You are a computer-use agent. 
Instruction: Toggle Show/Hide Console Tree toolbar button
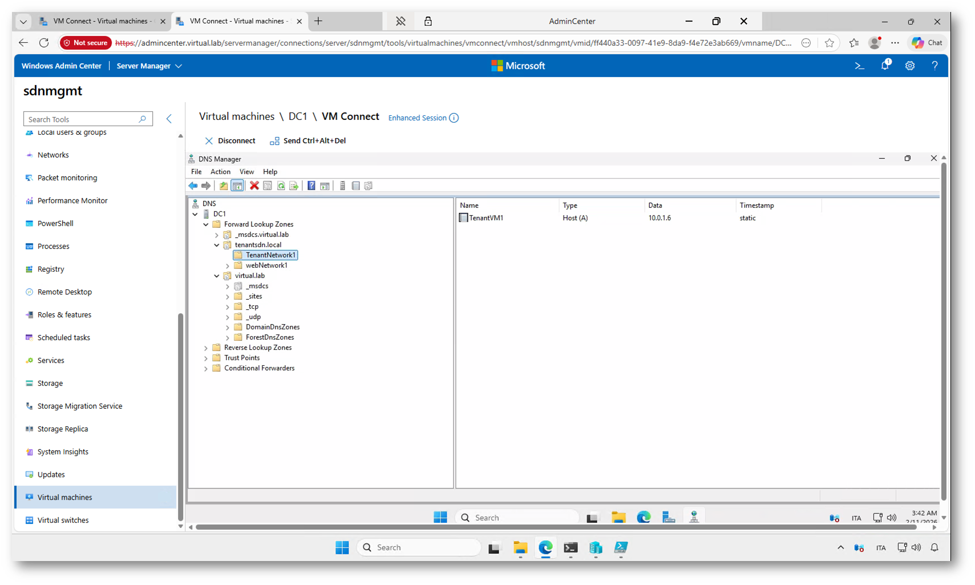(x=237, y=186)
